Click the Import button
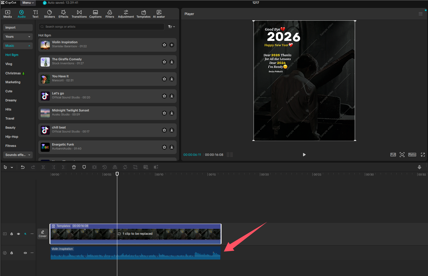Image resolution: width=428 pixels, height=276 pixels. (18, 27)
